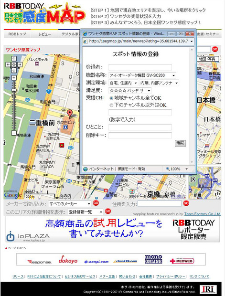Open the 登録情報一覧 dropdown

(86, 212)
